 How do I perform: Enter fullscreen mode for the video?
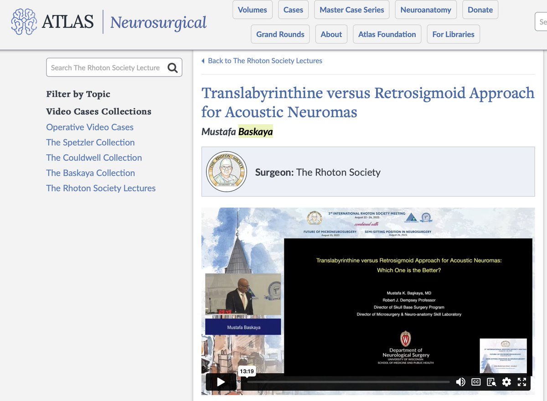(522, 382)
